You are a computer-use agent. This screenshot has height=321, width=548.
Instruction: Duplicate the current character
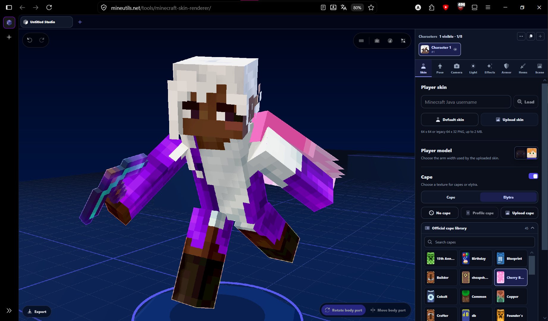(531, 36)
